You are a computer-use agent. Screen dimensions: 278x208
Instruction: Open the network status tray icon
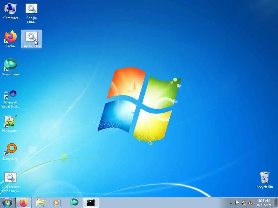tap(244, 203)
